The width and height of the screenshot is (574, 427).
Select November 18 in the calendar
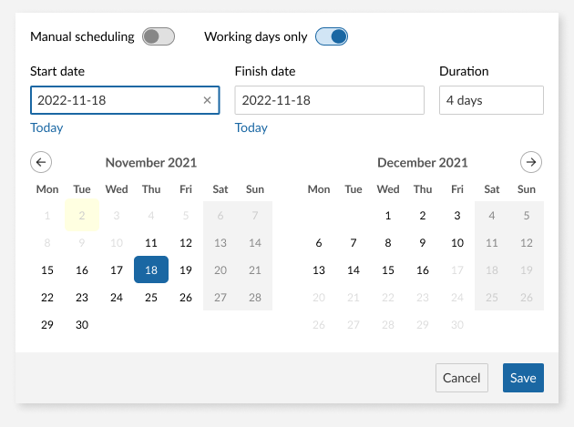pos(151,270)
